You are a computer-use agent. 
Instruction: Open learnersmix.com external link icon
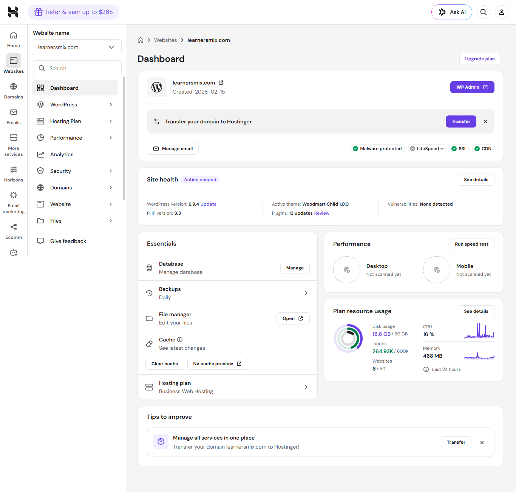point(221,83)
